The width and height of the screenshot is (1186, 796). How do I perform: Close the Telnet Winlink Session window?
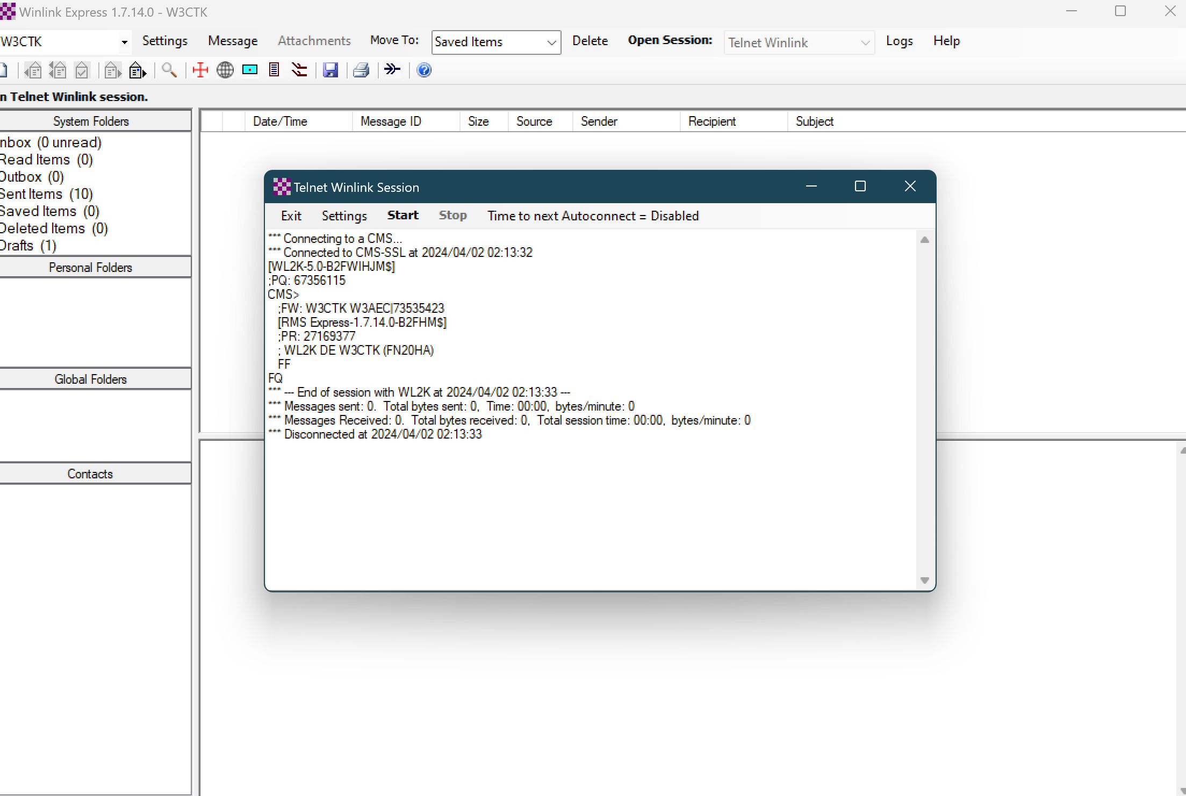(x=910, y=186)
